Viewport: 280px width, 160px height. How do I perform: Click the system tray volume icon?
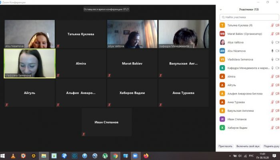tap(240, 156)
